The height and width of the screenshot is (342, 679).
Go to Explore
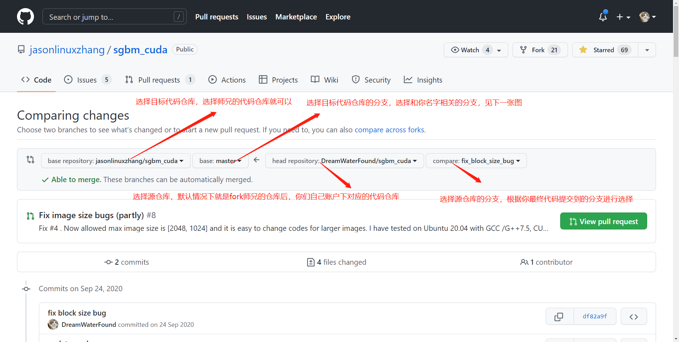tap(338, 17)
